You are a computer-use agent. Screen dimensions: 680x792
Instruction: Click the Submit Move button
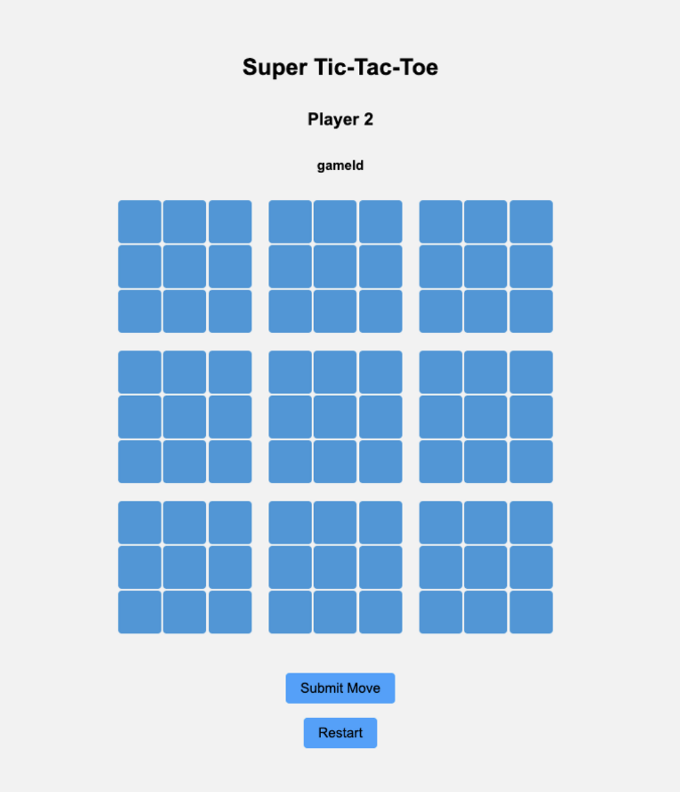coord(340,688)
